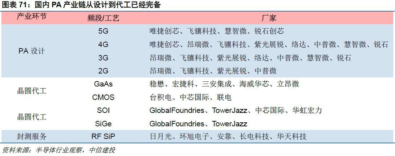Click the 2G row's vendor list
The image size is (395, 156).
[x=213, y=71]
